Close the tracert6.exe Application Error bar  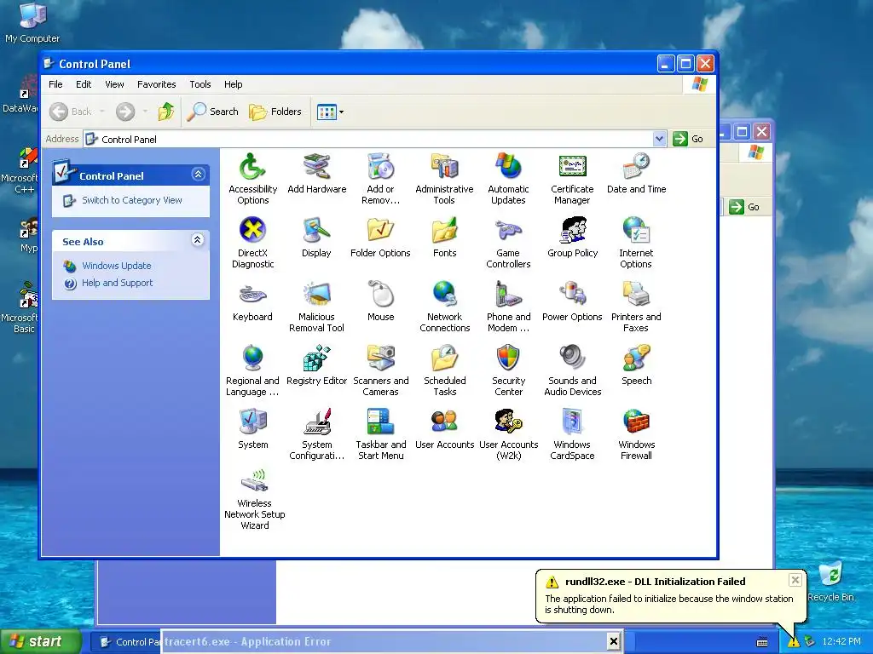pyautogui.click(x=613, y=641)
